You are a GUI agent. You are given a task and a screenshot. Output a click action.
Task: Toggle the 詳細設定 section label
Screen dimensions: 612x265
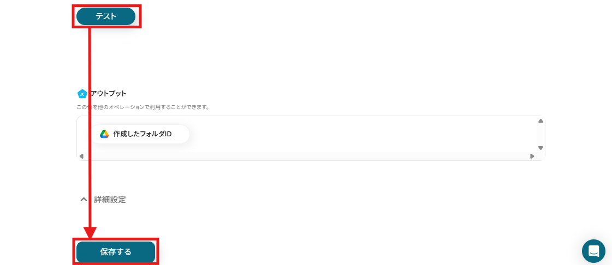click(110, 200)
